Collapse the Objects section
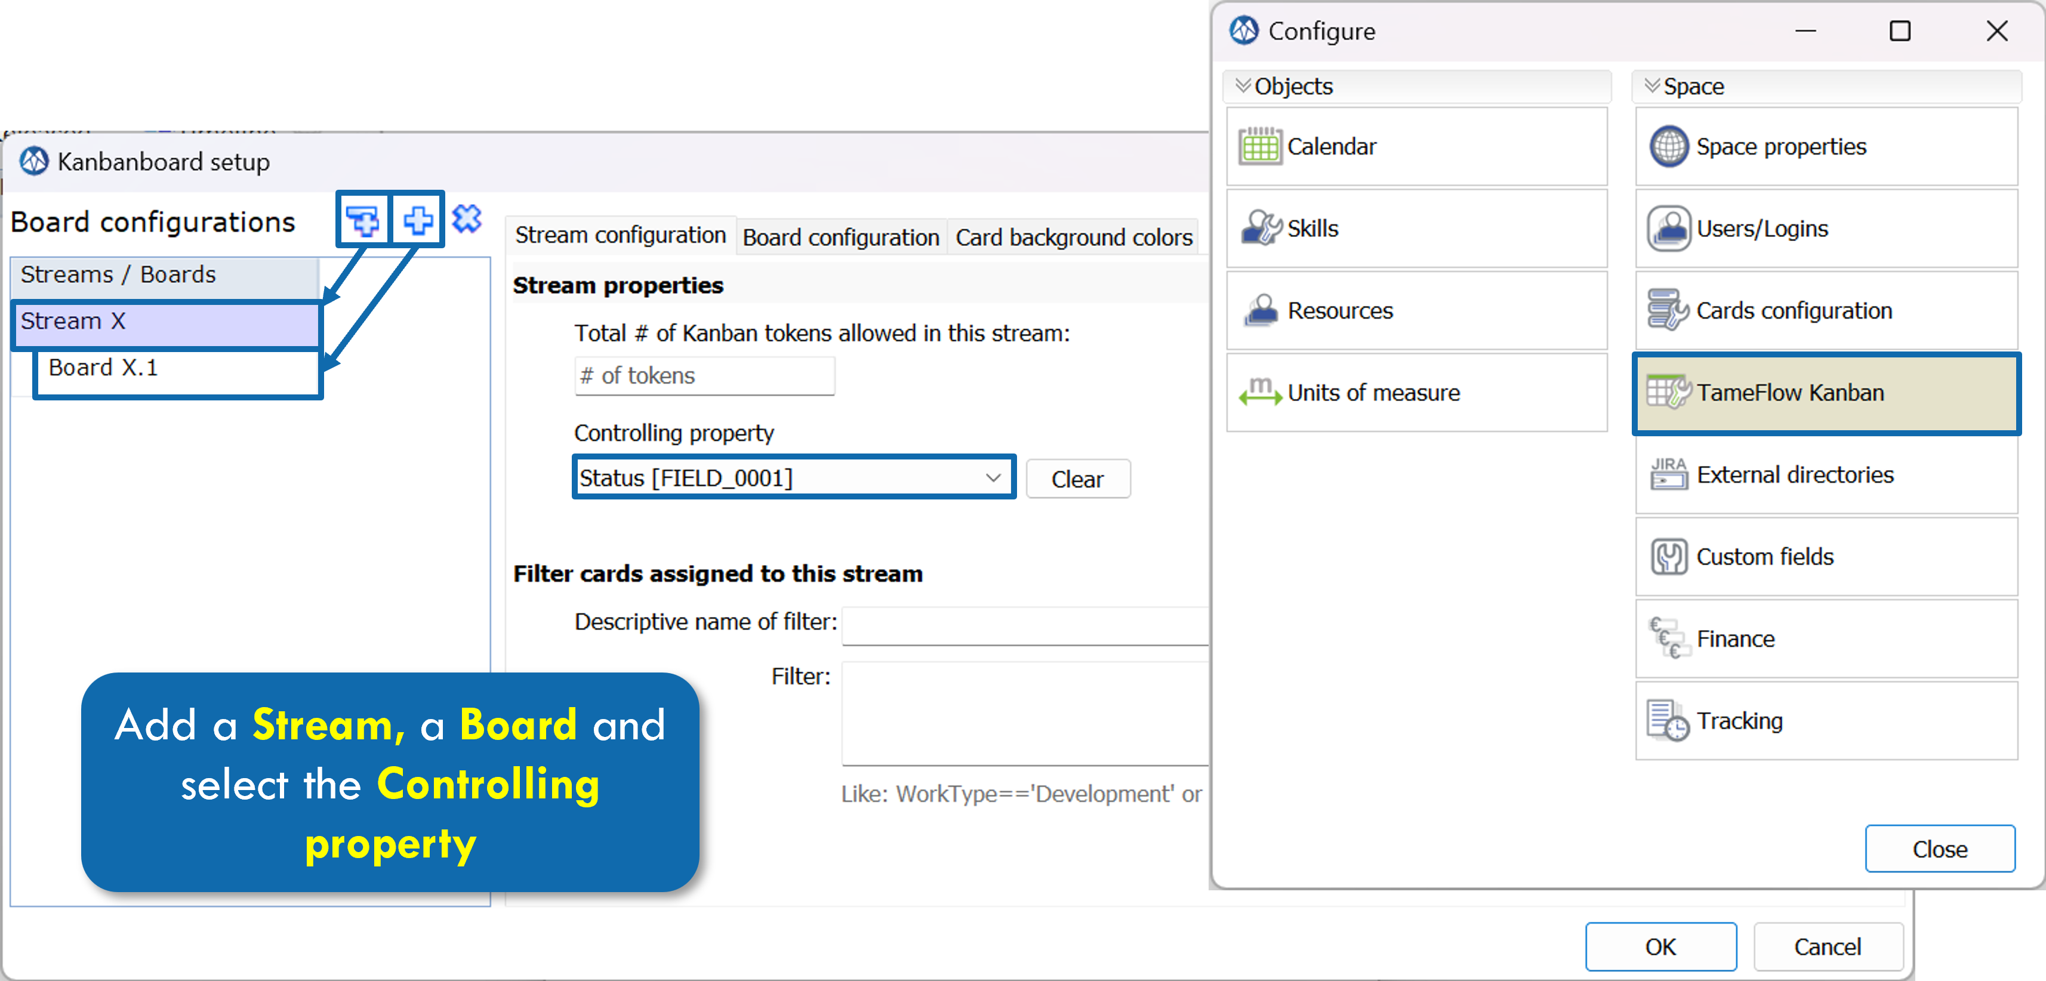 point(1243,86)
